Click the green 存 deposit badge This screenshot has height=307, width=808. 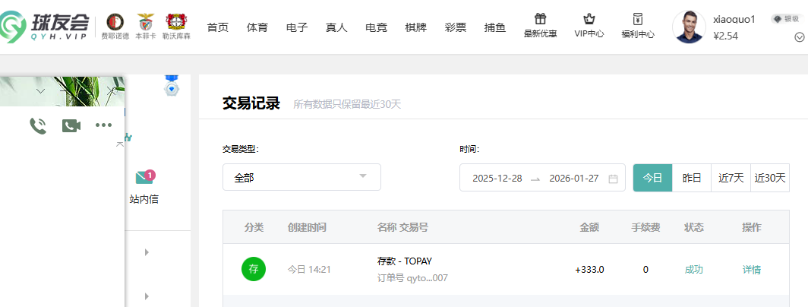[x=254, y=269]
